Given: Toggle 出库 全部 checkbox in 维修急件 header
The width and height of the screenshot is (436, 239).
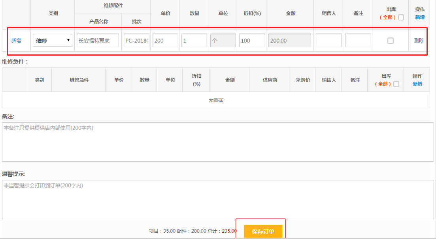Looking at the screenshot, I should tap(396, 84).
